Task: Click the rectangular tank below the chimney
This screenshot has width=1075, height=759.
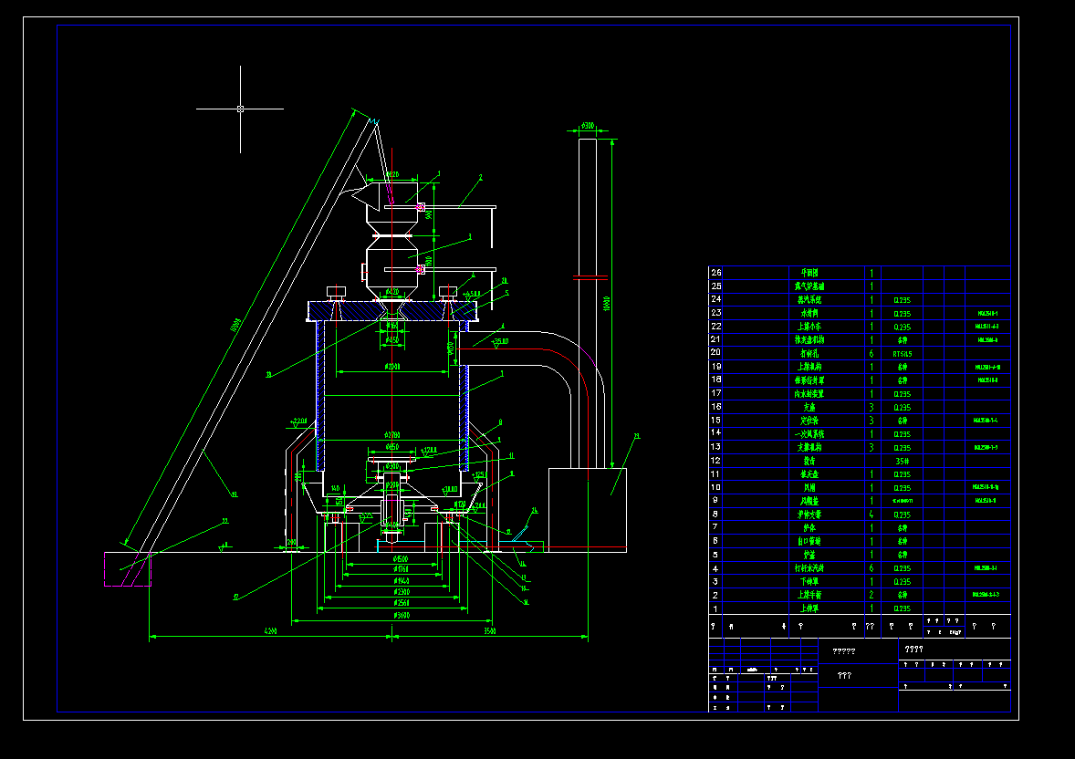Action: [x=588, y=509]
